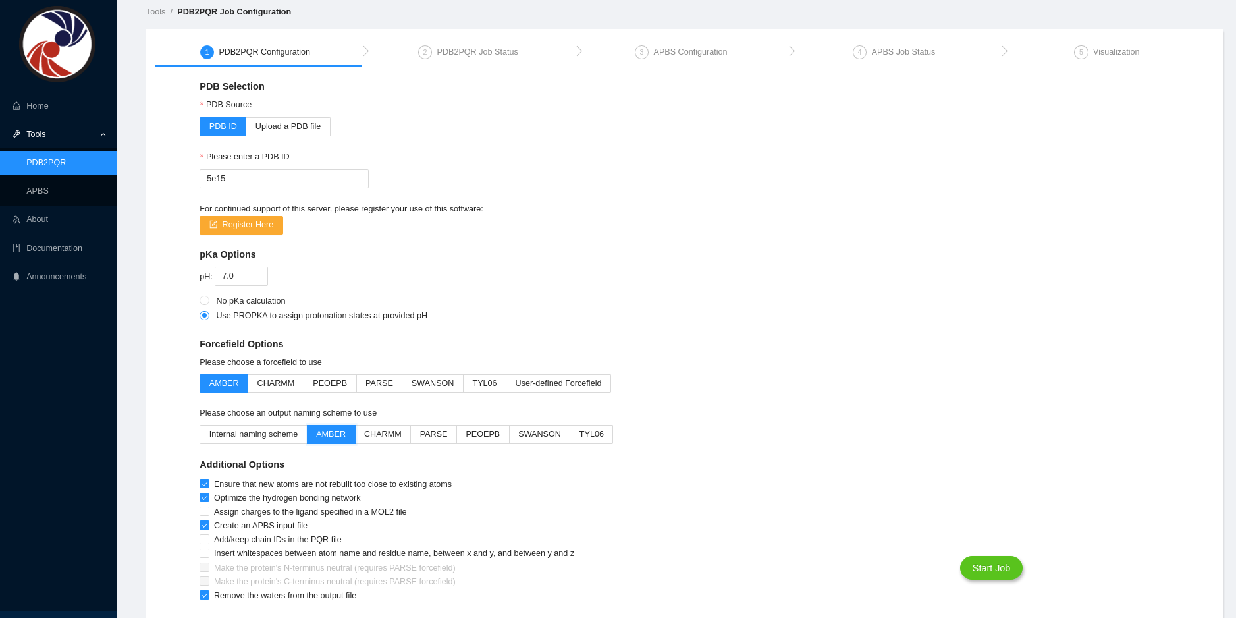This screenshot has height=618, width=1236.
Task: Select PEOEPB output naming scheme
Action: [483, 434]
